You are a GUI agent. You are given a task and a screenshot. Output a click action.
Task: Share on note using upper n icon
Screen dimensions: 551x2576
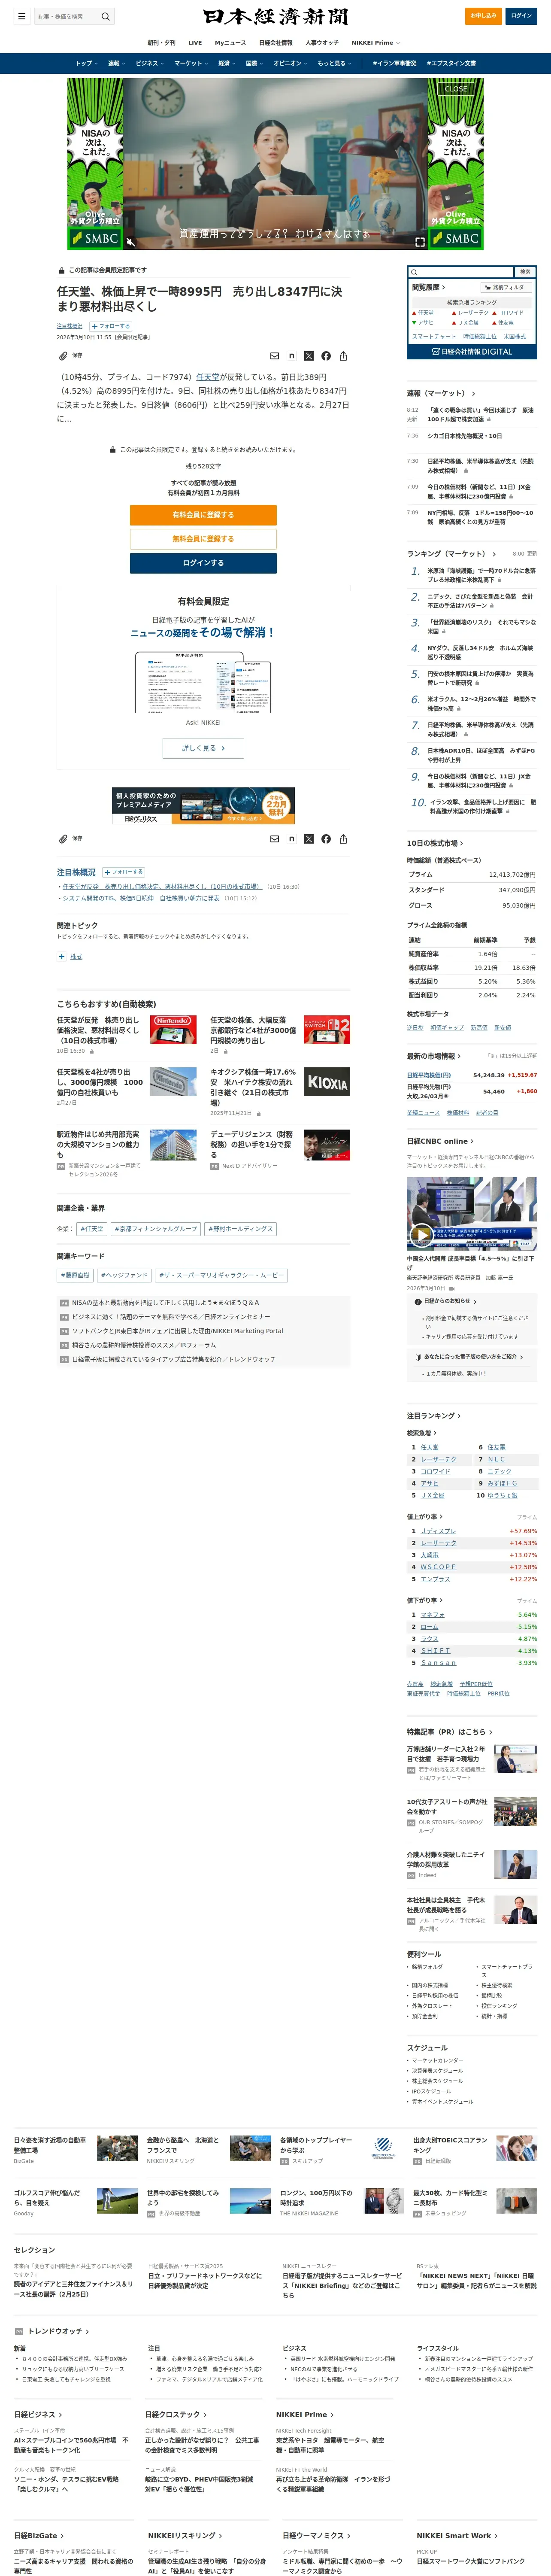click(x=292, y=356)
